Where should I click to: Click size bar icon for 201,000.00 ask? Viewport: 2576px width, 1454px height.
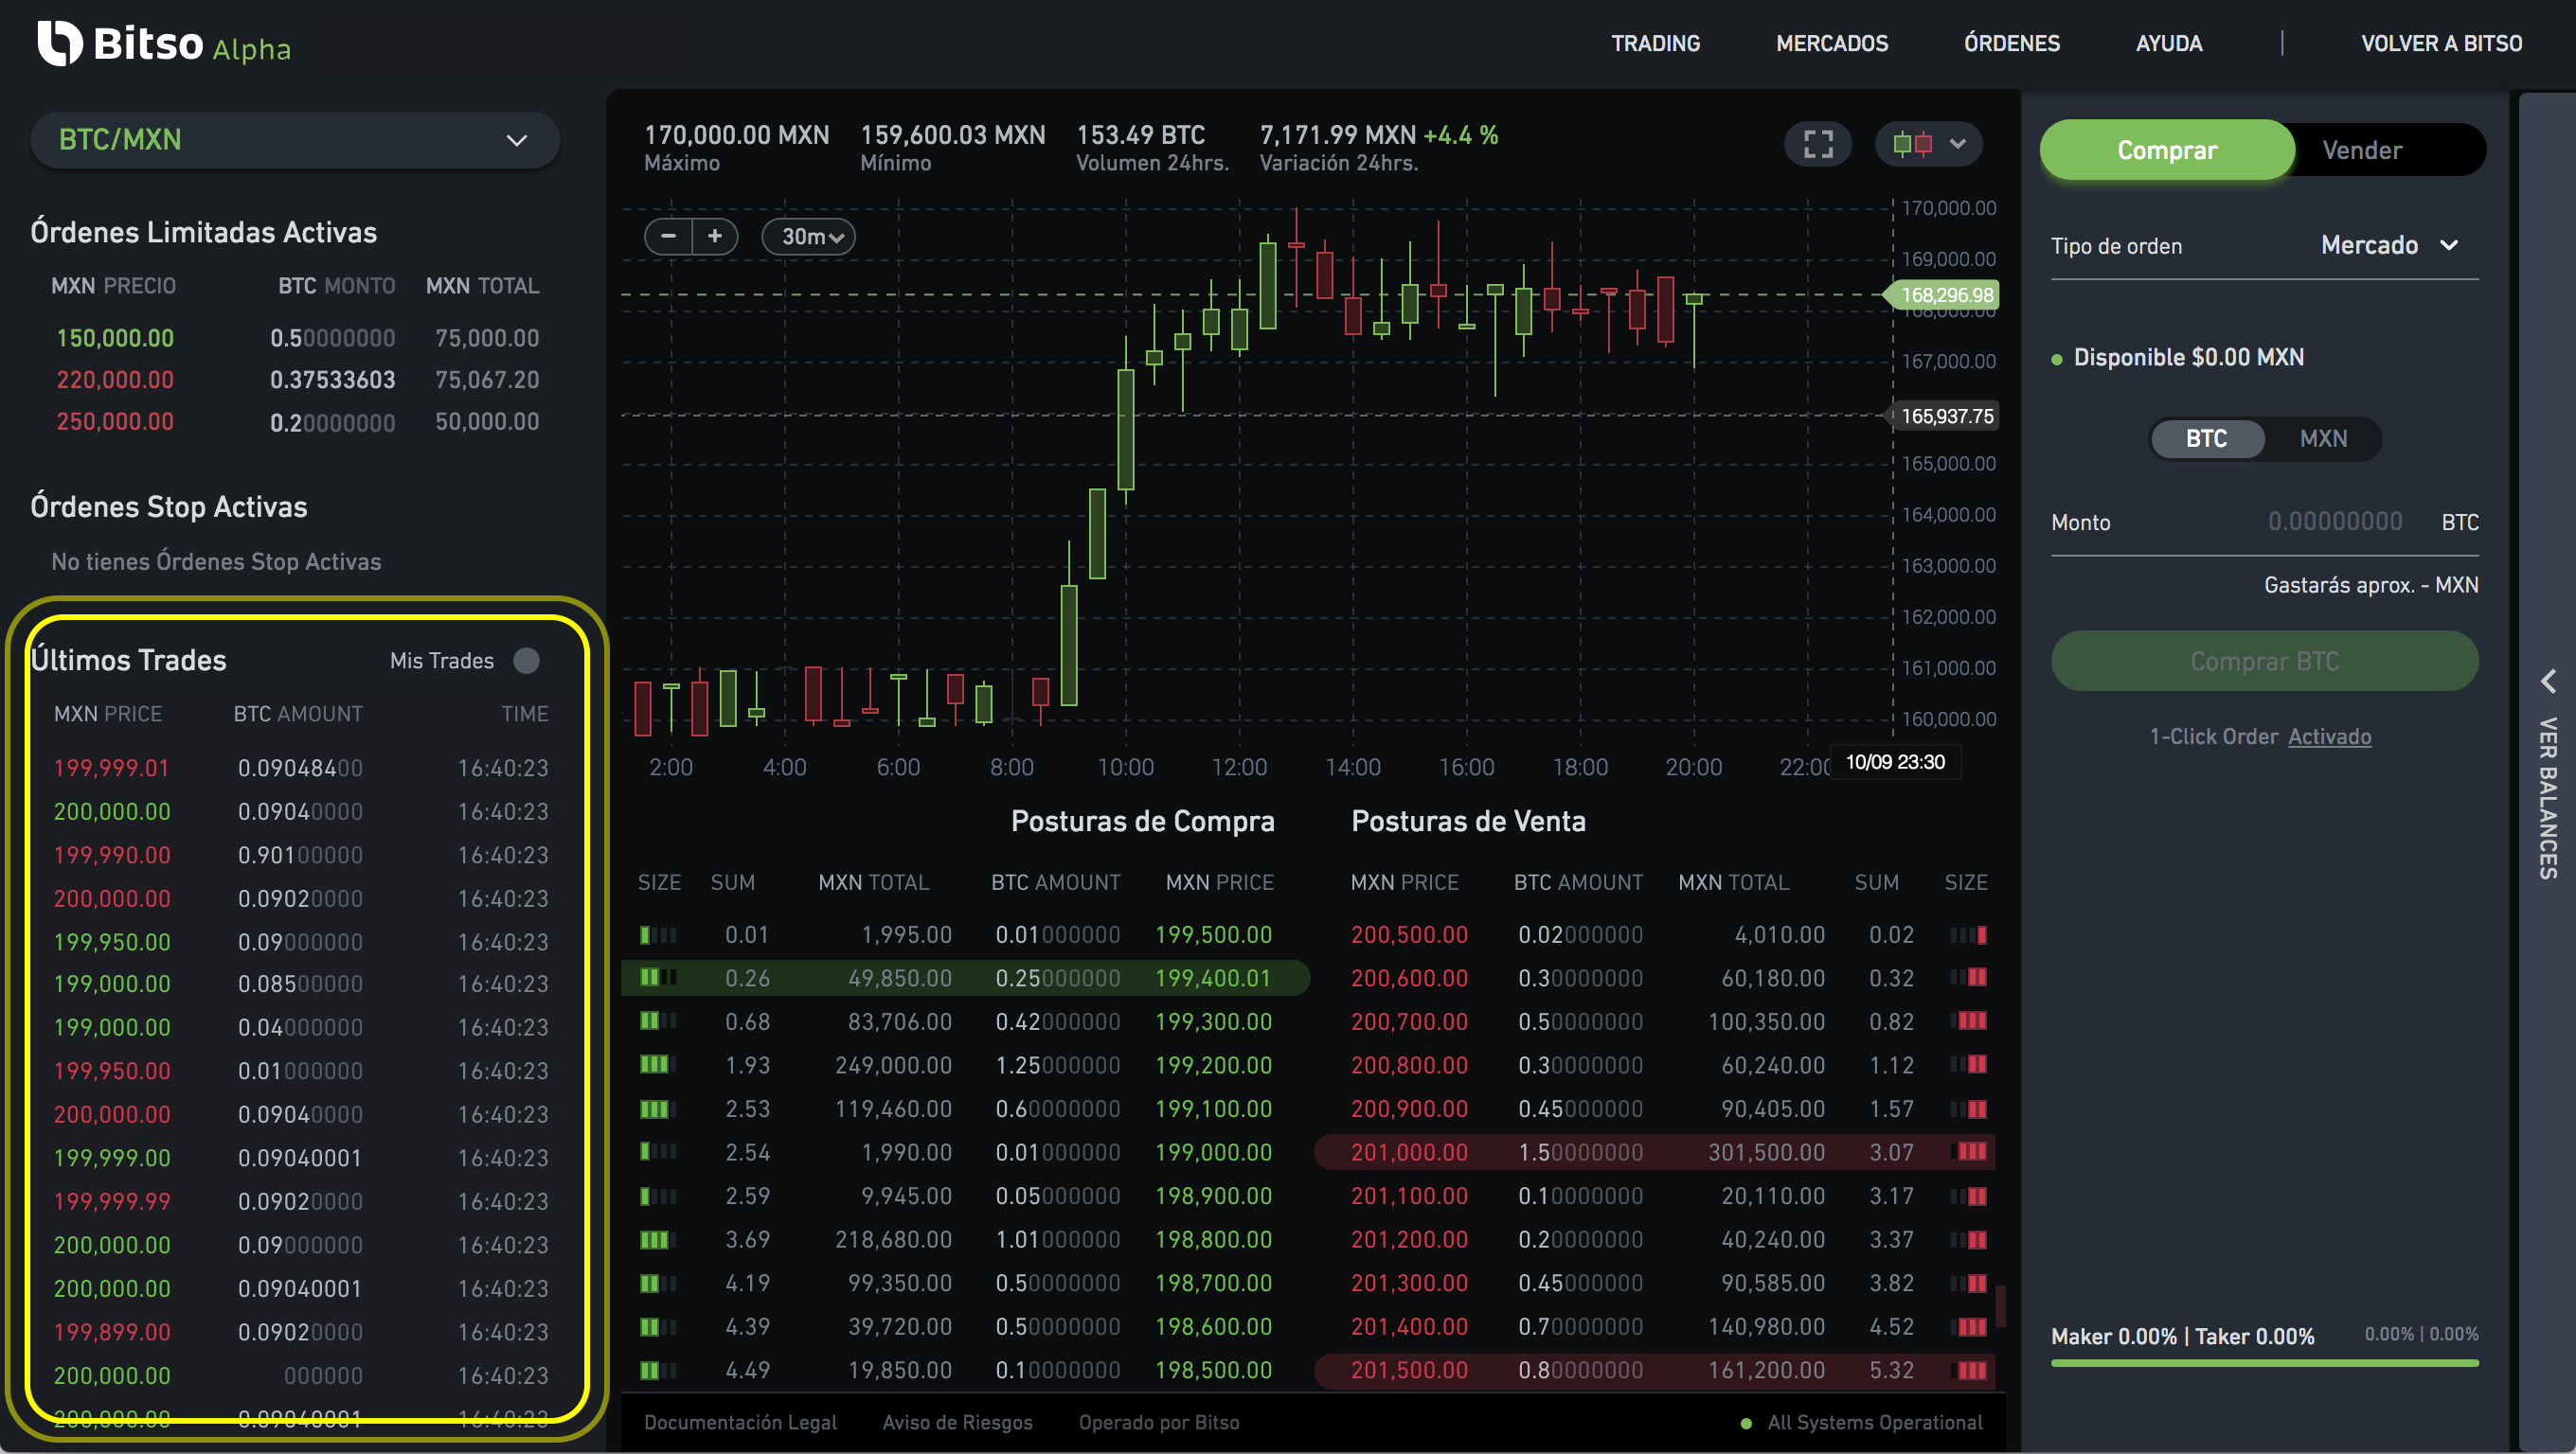click(x=1968, y=1151)
